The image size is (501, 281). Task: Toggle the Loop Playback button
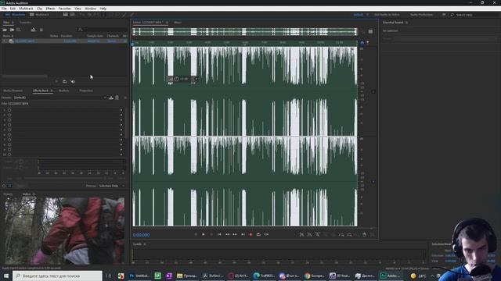258,234
